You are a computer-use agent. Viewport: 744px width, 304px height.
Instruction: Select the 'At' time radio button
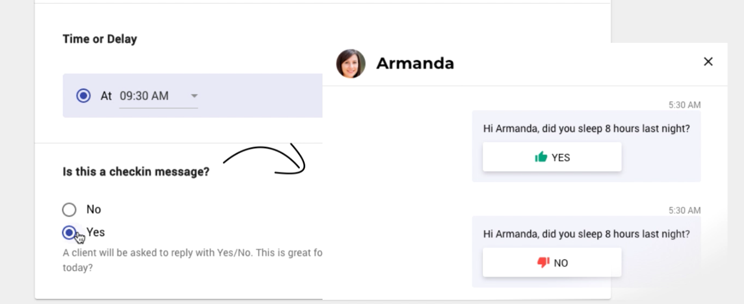click(83, 95)
